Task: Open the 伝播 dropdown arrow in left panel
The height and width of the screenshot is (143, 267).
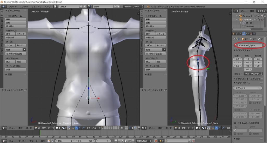Action: tap(24, 49)
